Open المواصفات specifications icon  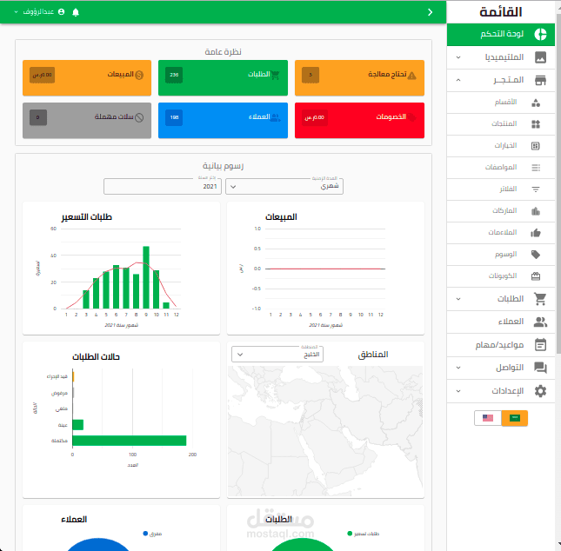pyautogui.click(x=536, y=168)
